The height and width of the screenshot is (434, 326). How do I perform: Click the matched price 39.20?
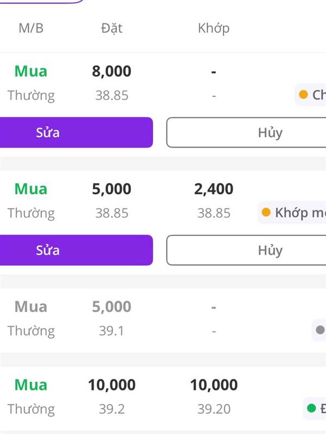214,409
